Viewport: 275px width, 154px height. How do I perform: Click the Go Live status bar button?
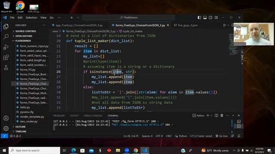point(222,136)
